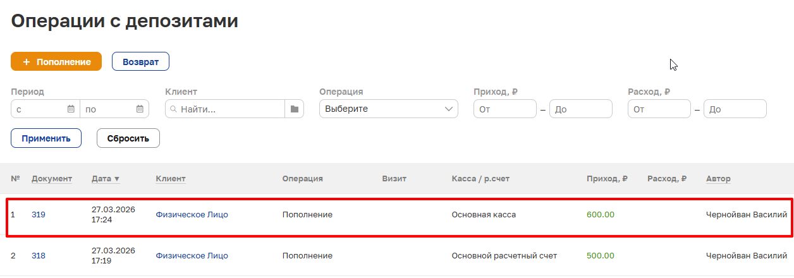794x278 pixels.
Task: Open document 318 link
Action: (39, 256)
